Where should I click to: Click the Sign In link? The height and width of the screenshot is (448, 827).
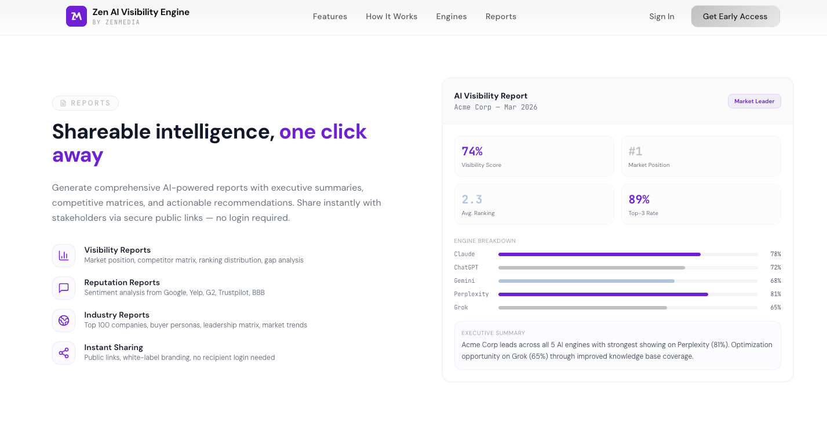click(x=662, y=16)
